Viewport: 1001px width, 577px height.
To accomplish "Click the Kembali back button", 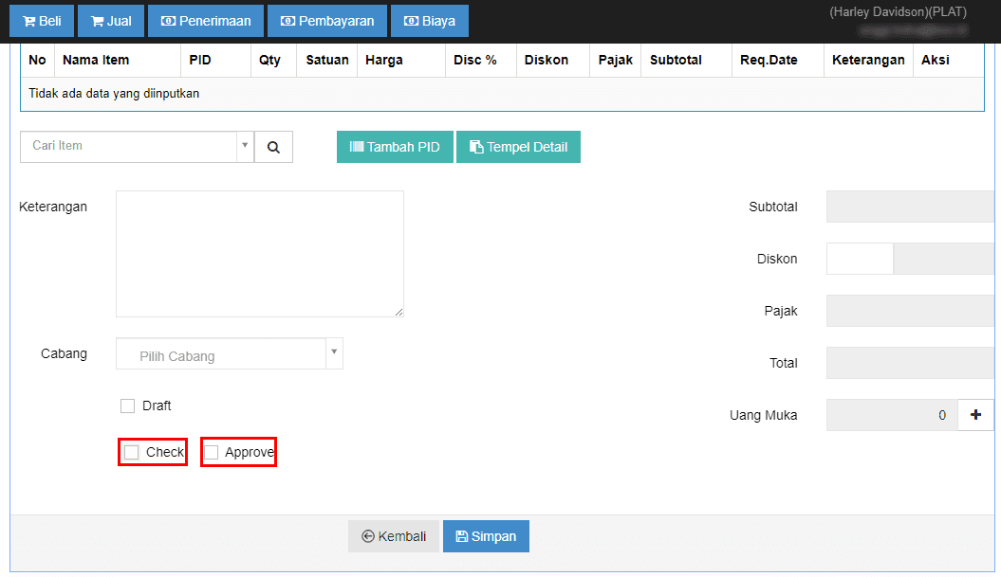I will coord(394,536).
